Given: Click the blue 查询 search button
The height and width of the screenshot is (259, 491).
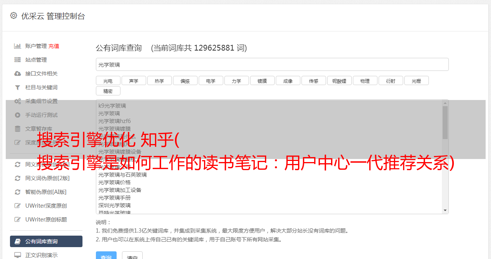Looking at the screenshot, I should click(106, 256).
